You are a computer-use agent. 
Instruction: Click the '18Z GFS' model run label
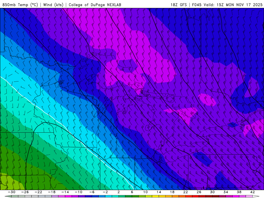tap(179, 5)
